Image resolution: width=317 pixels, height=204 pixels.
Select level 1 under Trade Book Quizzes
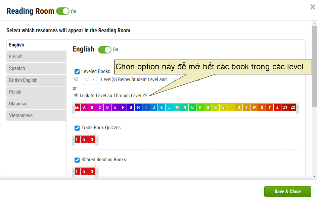point(77,139)
